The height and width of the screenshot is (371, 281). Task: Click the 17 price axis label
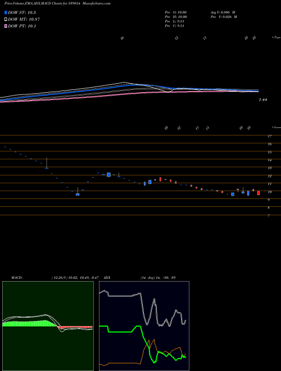pos(269,136)
